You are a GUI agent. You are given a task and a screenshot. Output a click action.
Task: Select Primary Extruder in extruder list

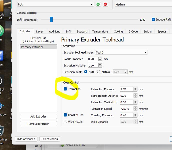(38, 47)
